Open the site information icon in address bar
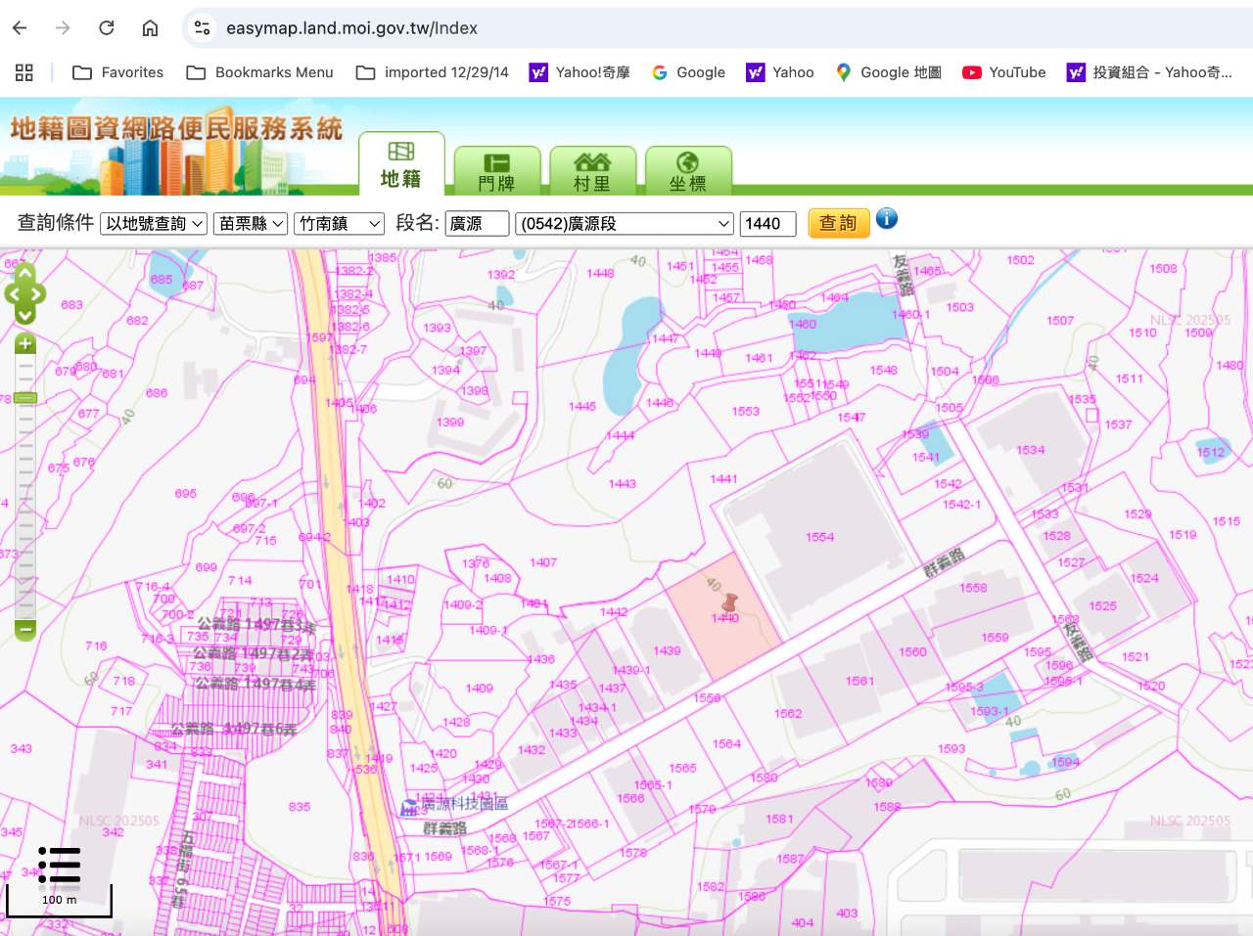The width and height of the screenshot is (1253, 936). pos(203,28)
